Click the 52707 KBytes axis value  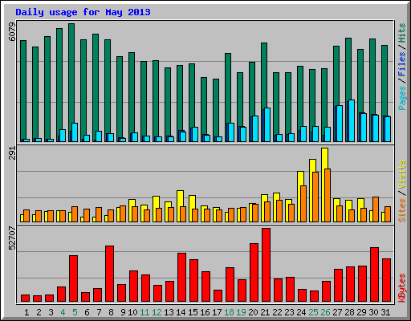(12, 238)
